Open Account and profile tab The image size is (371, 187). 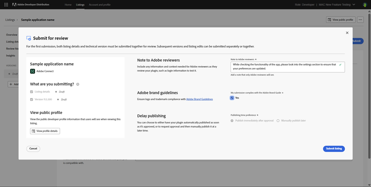tap(99, 4)
